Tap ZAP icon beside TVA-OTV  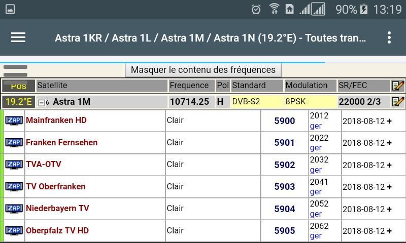click(x=14, y=165)
